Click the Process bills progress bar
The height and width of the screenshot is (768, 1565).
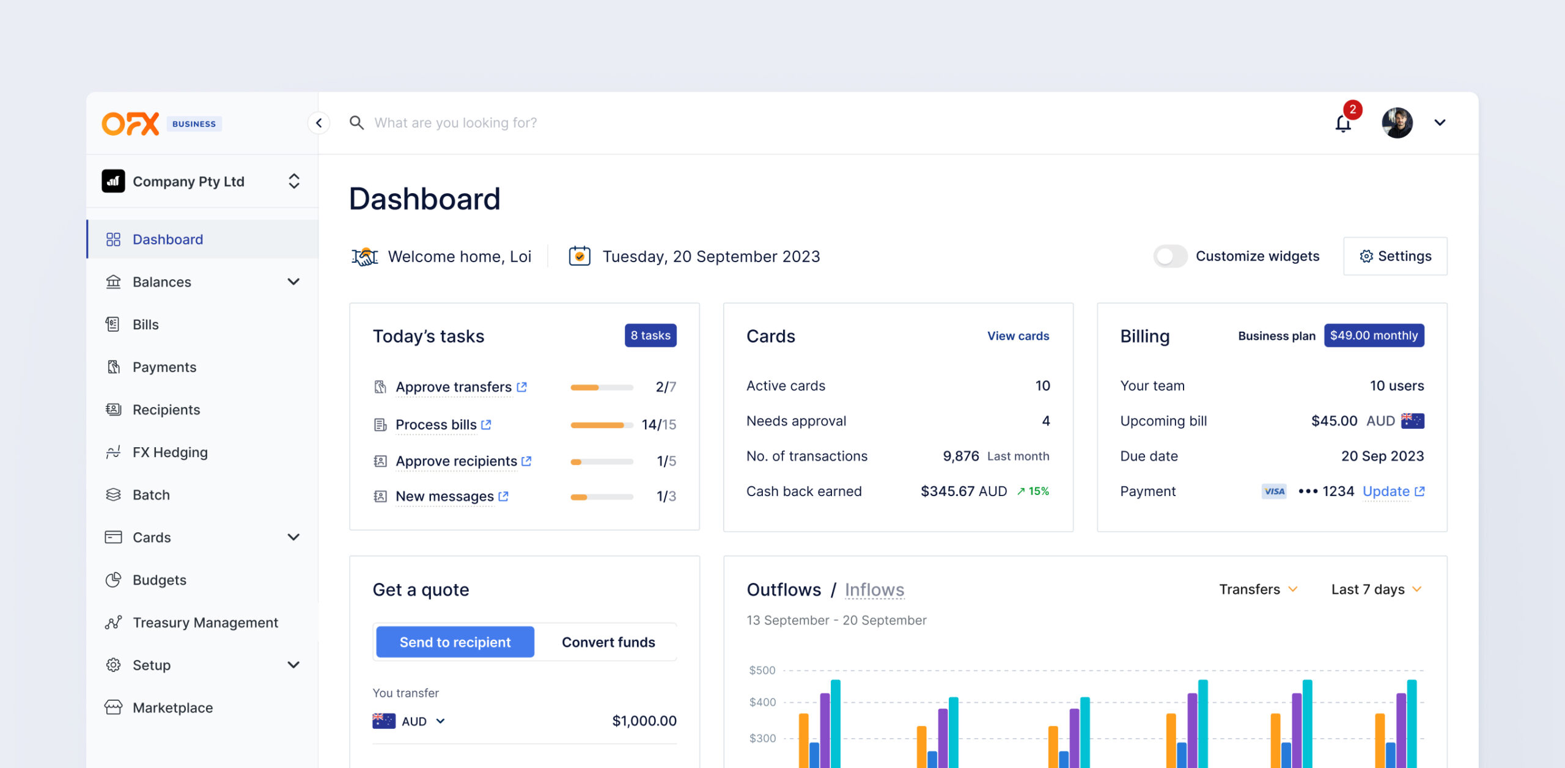point(601,425)
